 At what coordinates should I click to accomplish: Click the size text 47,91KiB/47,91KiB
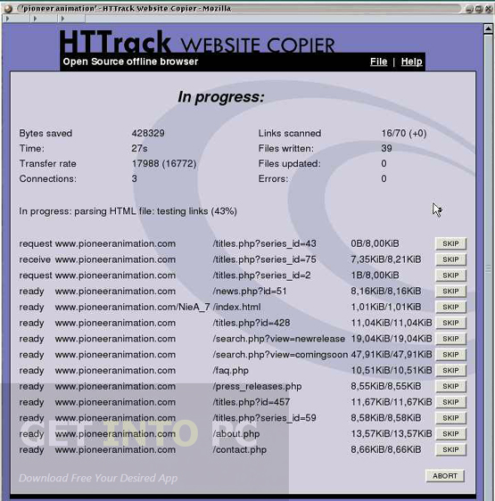coord(392,355)
